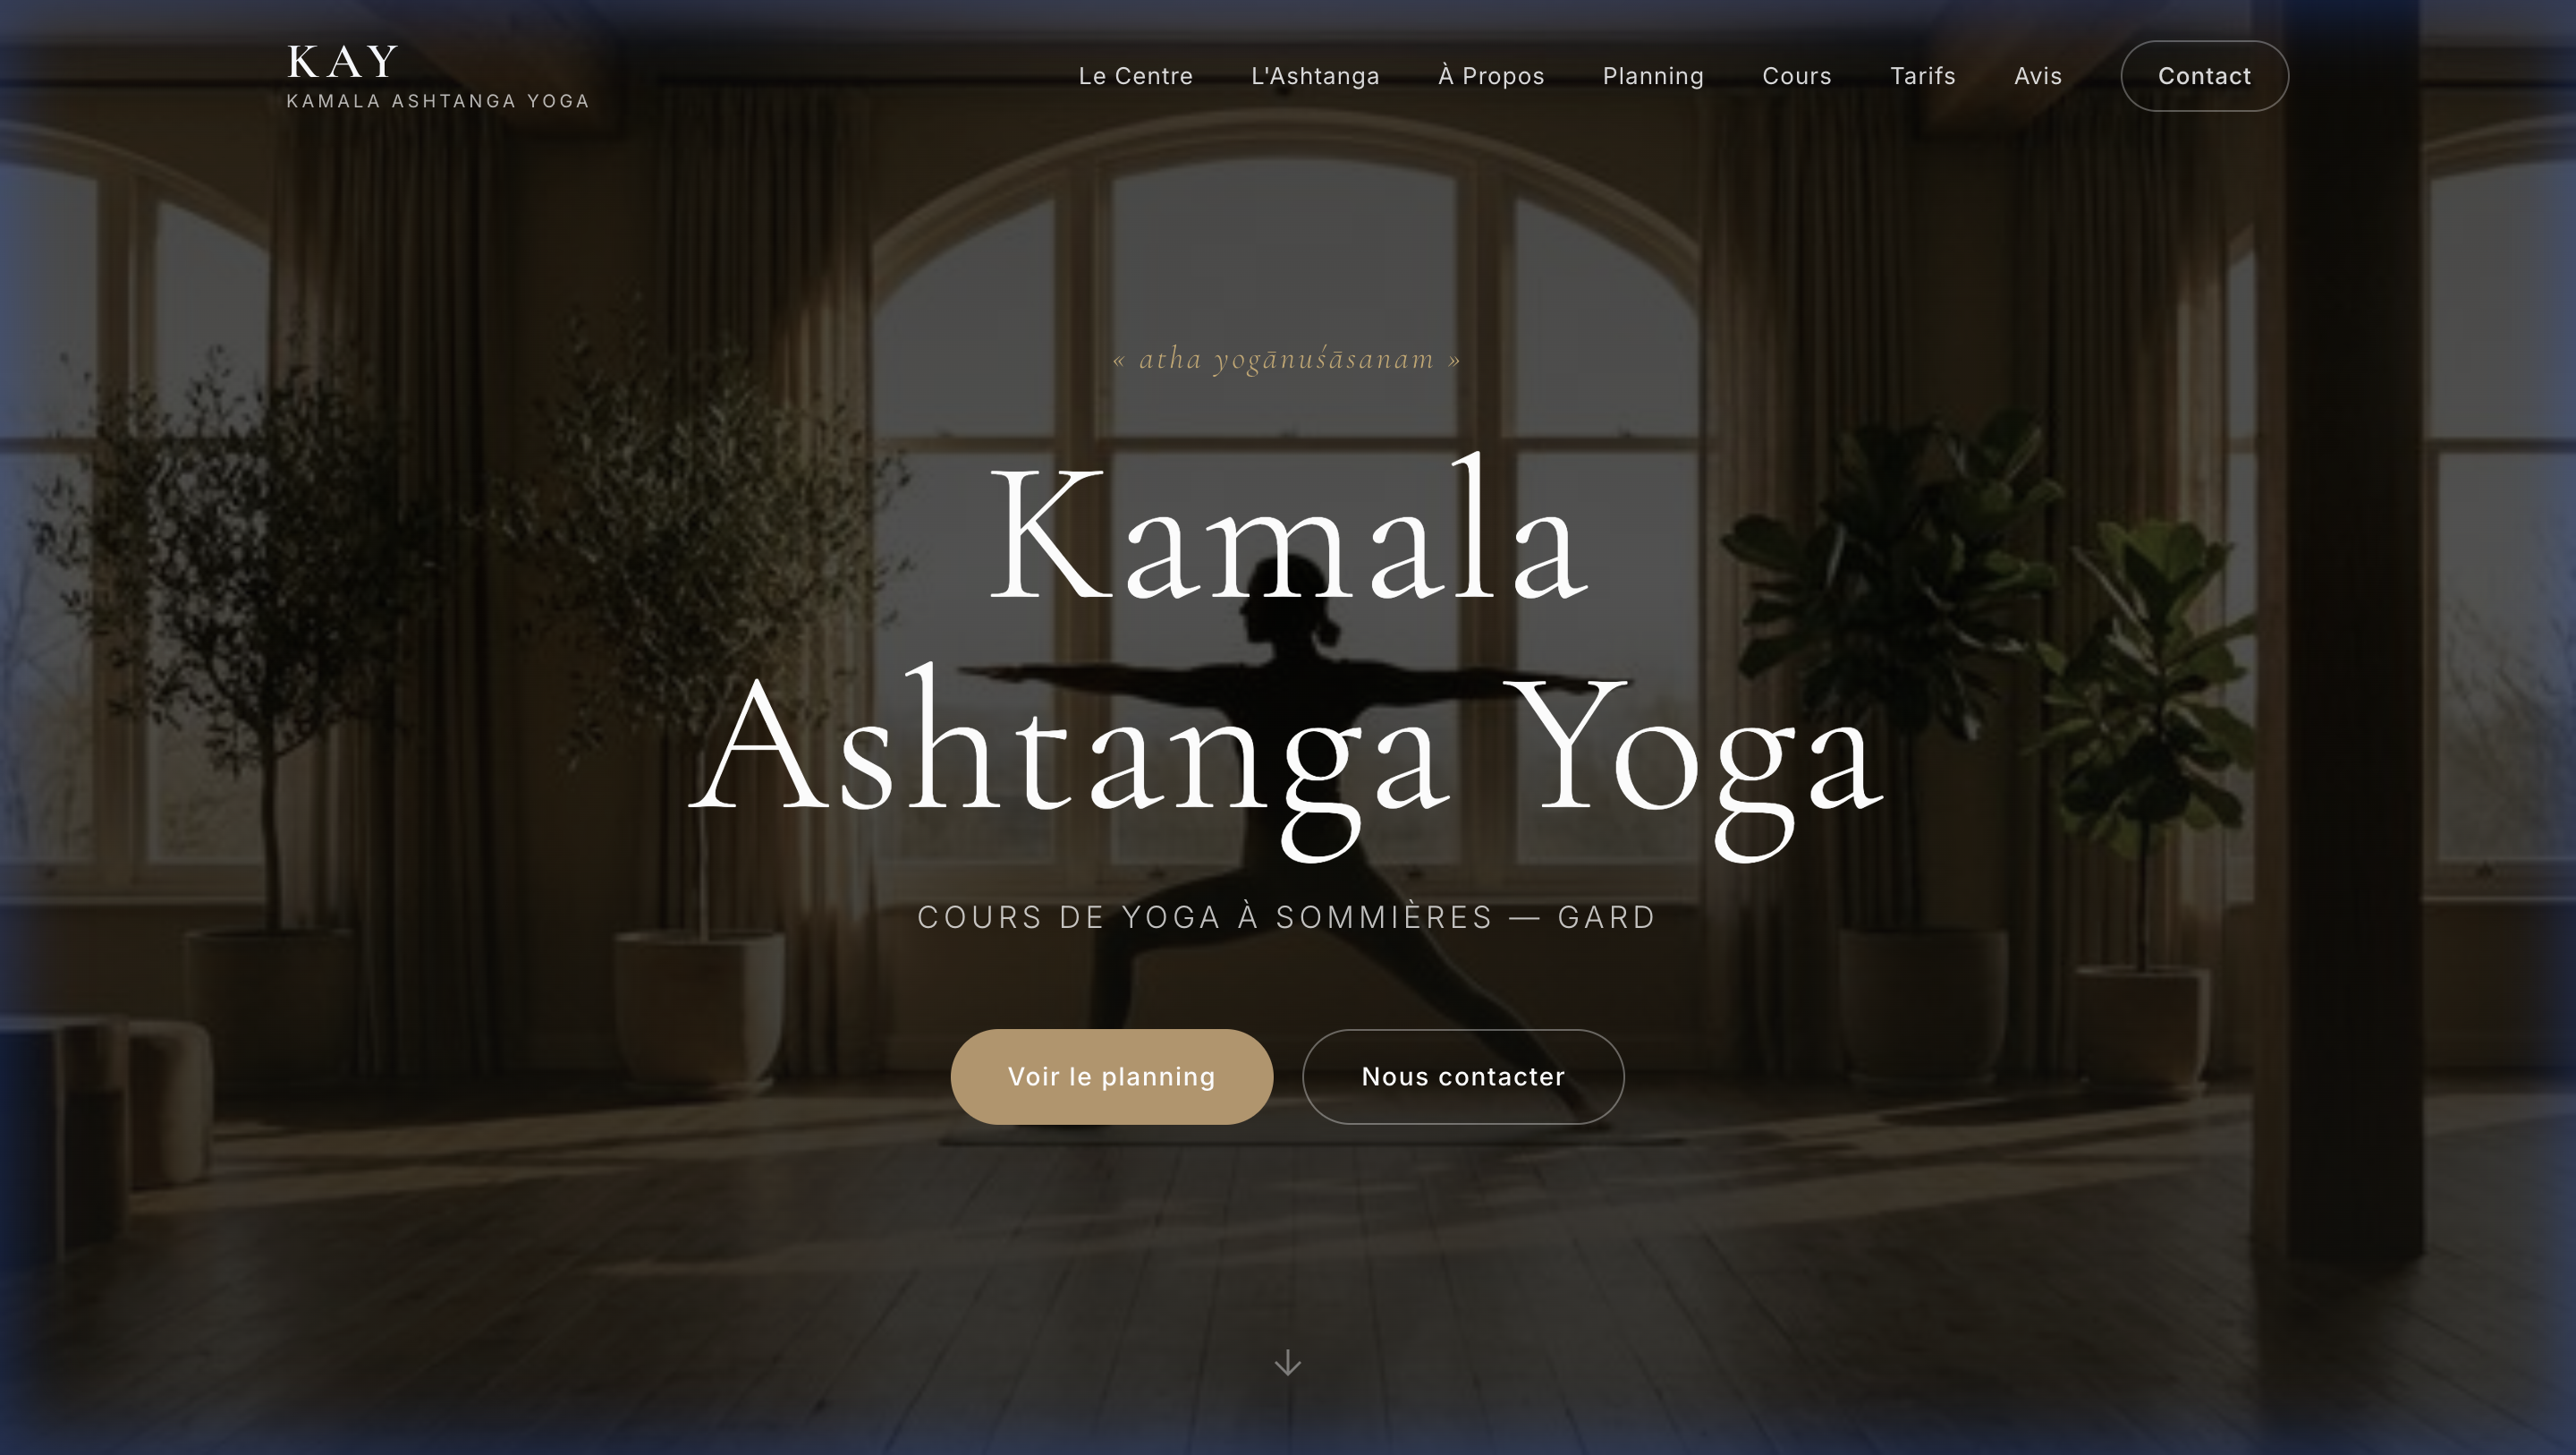Open the Le Centre menu item
This screenshot has height=1455, width=2576.
pyautogui.click(x=1135, y=76)
